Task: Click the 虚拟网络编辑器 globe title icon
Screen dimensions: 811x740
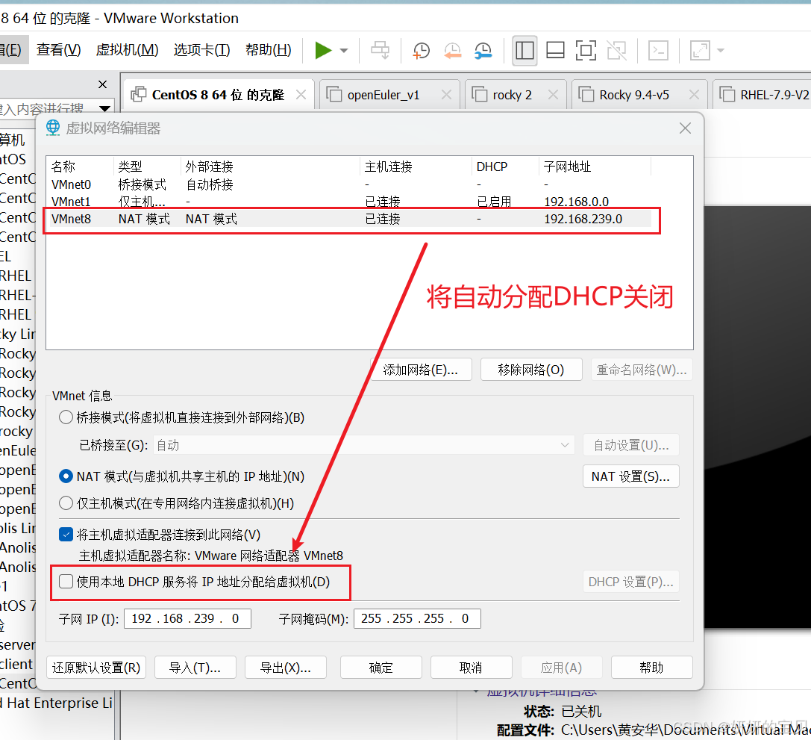Action: coord(53,127)
